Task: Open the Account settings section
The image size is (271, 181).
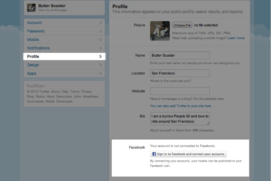Action: point(64,23)
